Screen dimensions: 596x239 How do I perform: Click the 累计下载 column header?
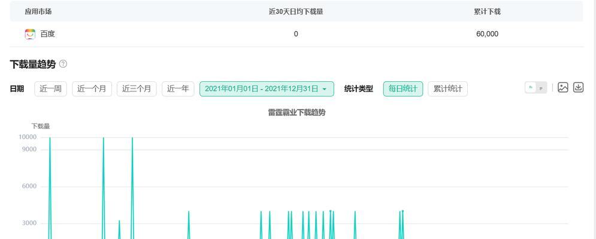488,11
